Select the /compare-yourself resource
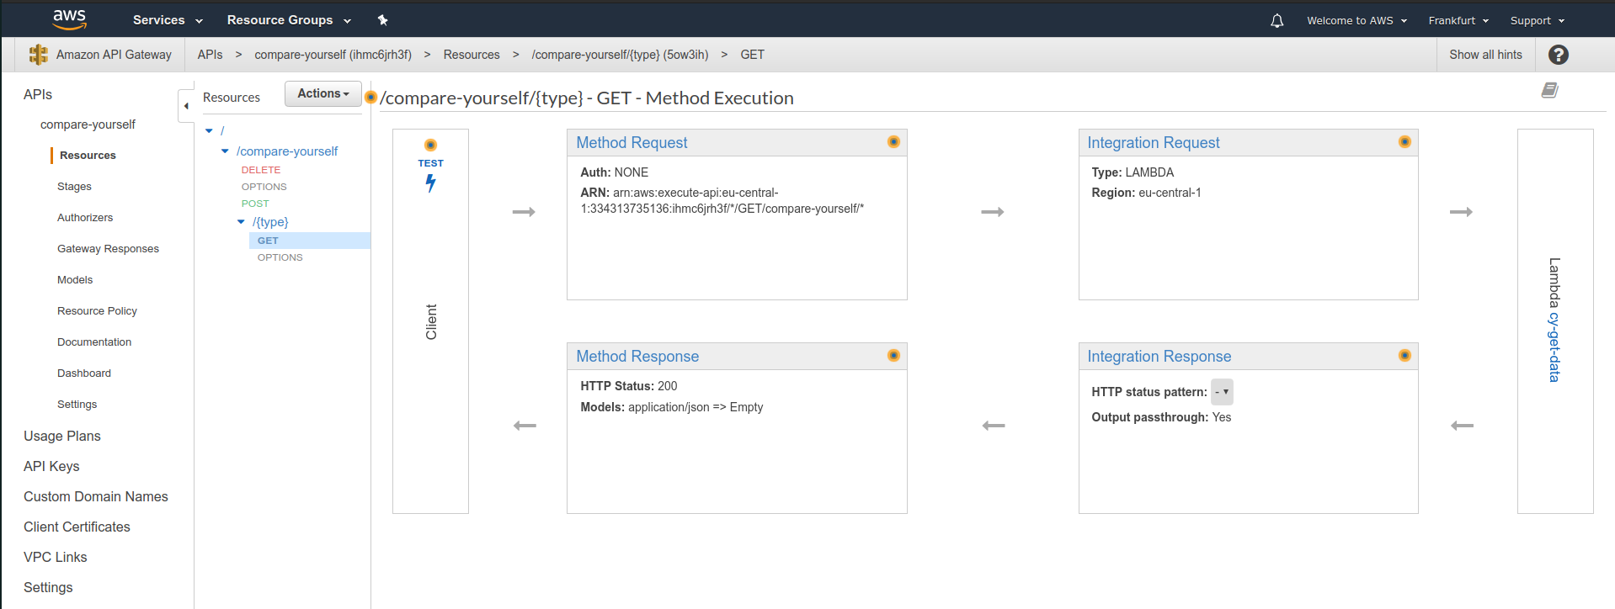Image resolution: width=1615 pixels, height=609 pixels. click(287, 151)
